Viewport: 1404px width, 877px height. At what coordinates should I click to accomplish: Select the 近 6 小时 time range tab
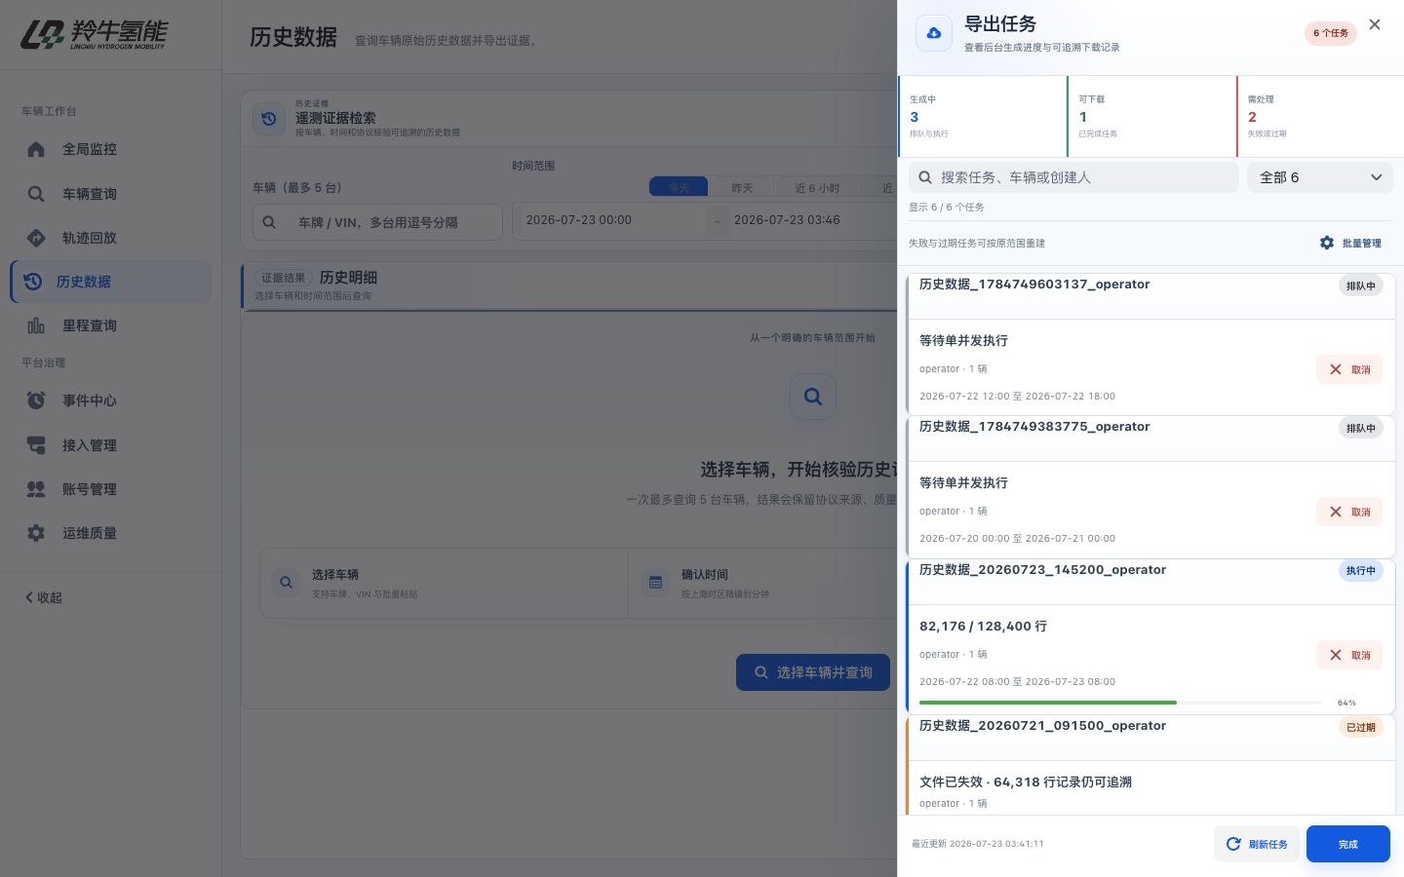click(817, 187)
